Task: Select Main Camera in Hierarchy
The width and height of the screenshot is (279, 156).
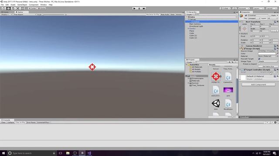Action: (195, 24)
